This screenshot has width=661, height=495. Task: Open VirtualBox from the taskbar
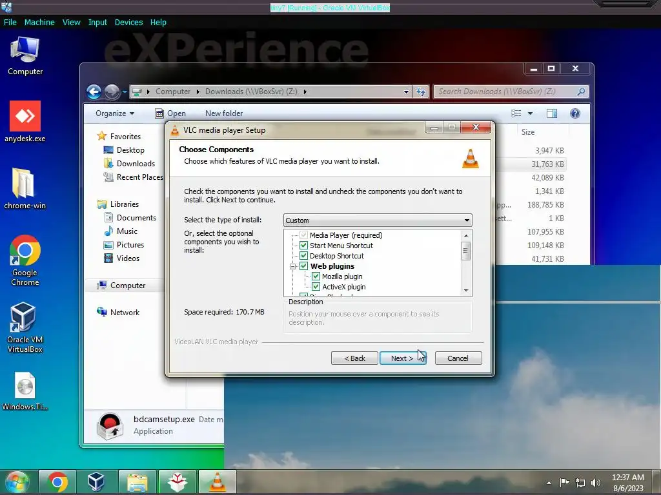click(x=96, y=482)
